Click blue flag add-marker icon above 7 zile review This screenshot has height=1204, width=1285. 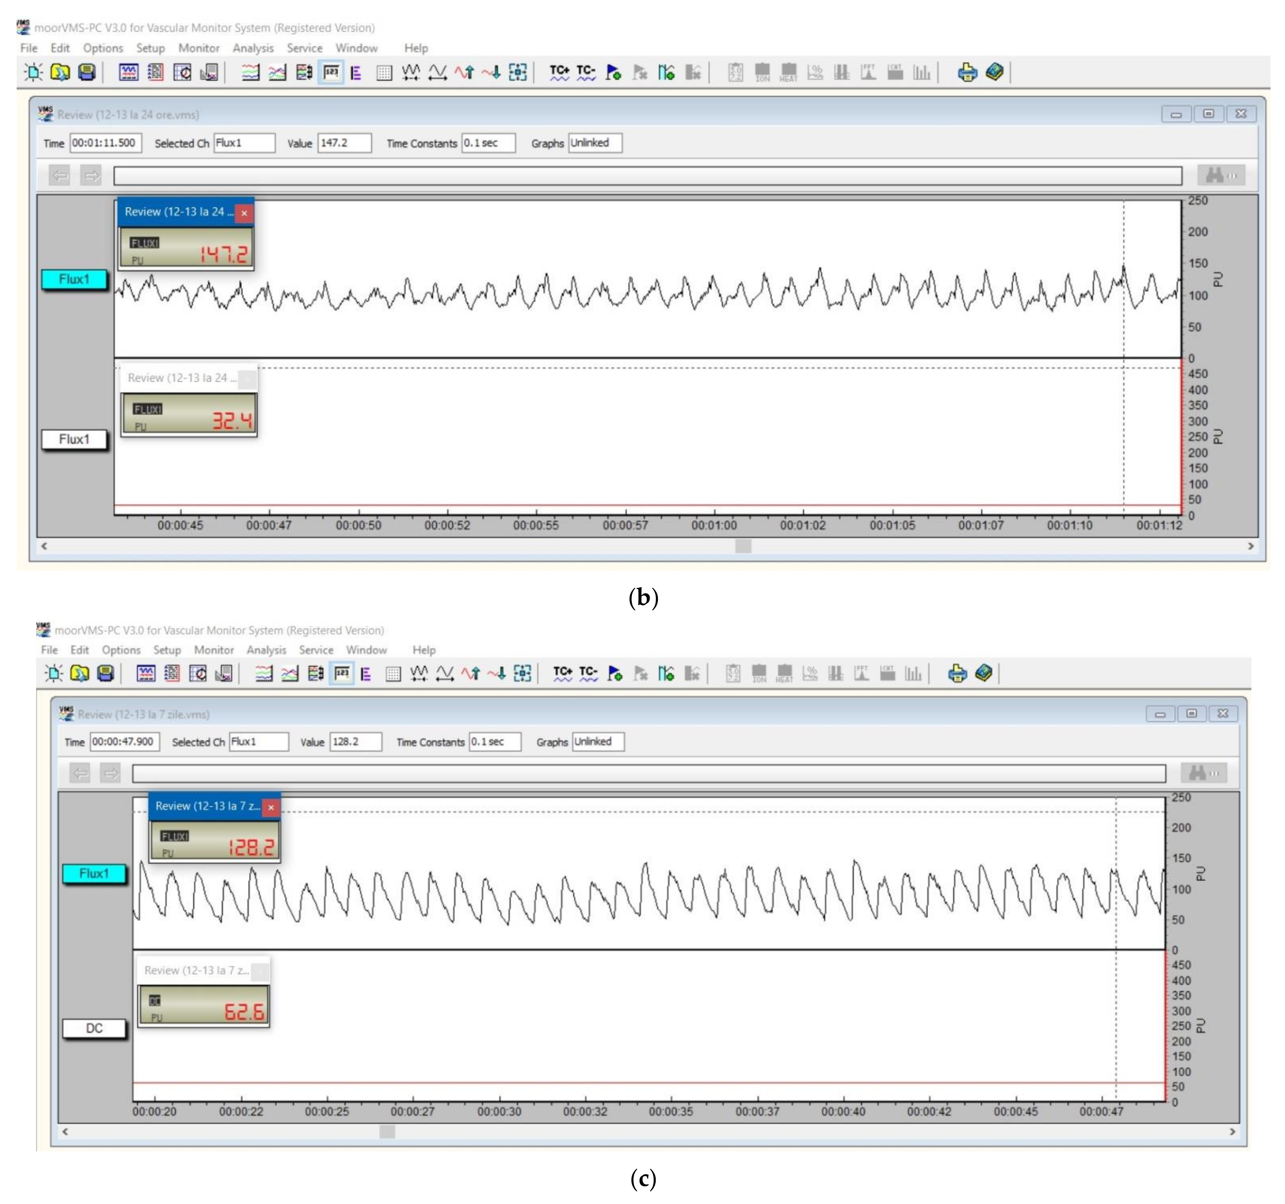(x=615, y=674)
